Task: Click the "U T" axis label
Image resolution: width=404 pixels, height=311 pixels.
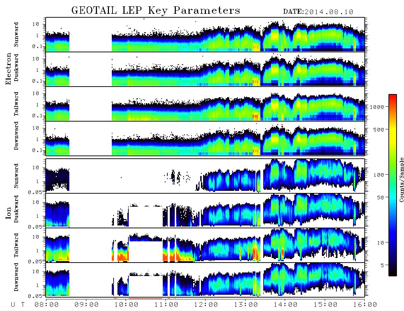Action: [x=18, y=305]
